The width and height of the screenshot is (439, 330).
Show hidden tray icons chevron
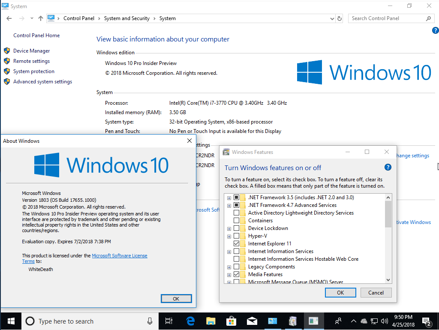pos(354,321)
